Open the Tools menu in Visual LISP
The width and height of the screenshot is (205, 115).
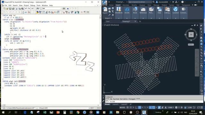tap(38, 5)
